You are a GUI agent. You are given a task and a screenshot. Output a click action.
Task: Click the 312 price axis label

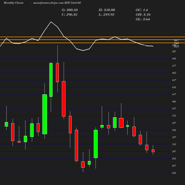click(x=174, y=144)
